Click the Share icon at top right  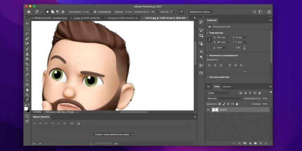pyautogui.click(x=269, y=12)
